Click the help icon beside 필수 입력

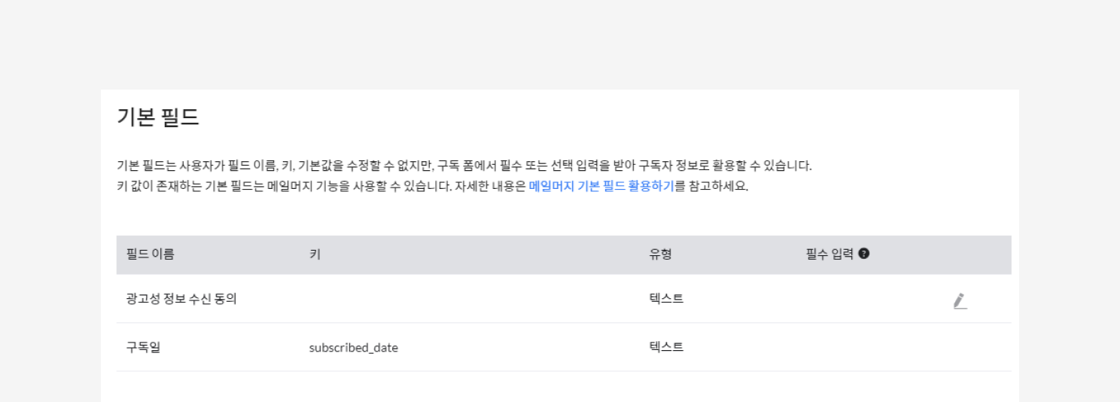pyautogui.click(x=864, y=254)
